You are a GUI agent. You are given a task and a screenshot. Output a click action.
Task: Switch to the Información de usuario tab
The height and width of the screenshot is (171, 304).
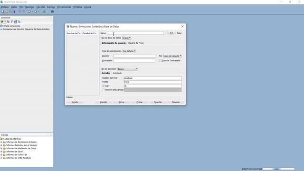click(x=114, y=43)
